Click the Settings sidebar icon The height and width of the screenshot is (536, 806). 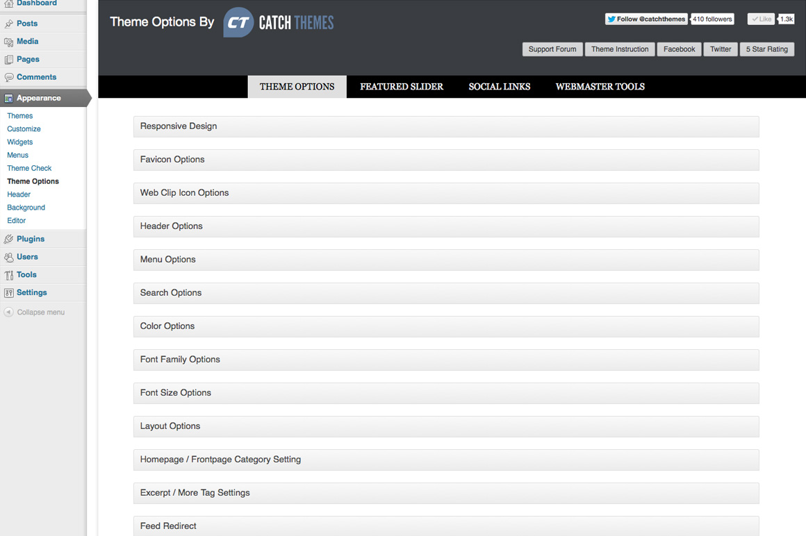[x=9, y=292]
